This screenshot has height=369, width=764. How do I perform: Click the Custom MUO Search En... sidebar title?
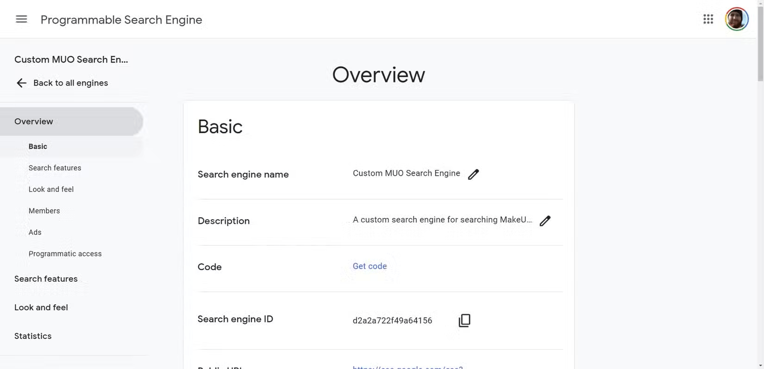click(x=71, y=60)
